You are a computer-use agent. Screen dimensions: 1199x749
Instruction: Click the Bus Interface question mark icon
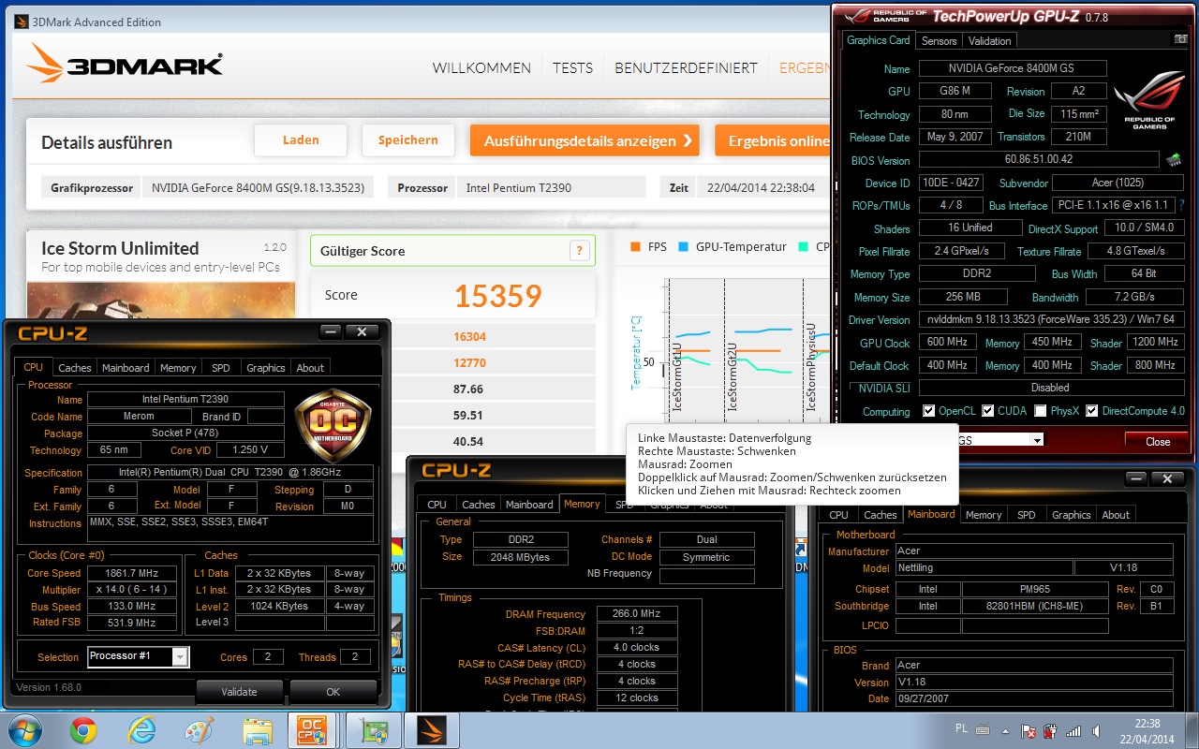1182,205
